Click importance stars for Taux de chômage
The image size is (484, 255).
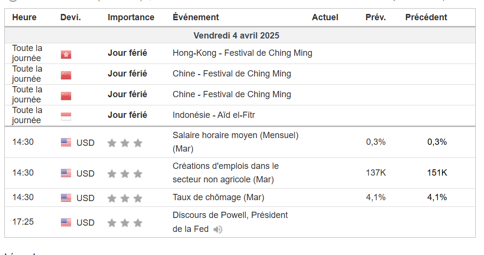coord(125,198)
